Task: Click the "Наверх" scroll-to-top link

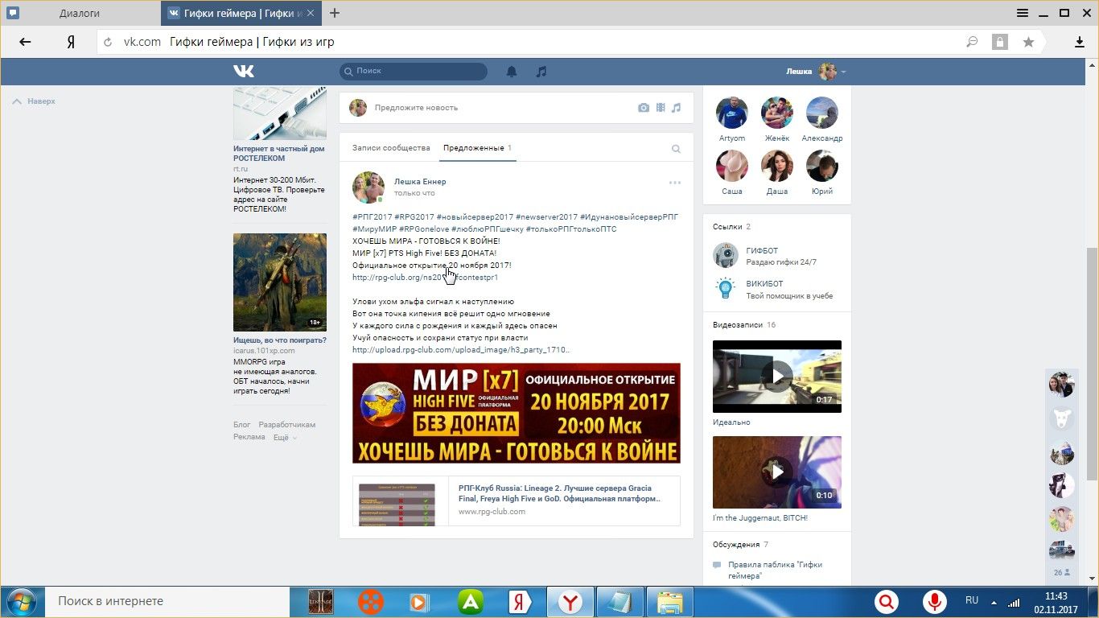Action: pos(35,101)
